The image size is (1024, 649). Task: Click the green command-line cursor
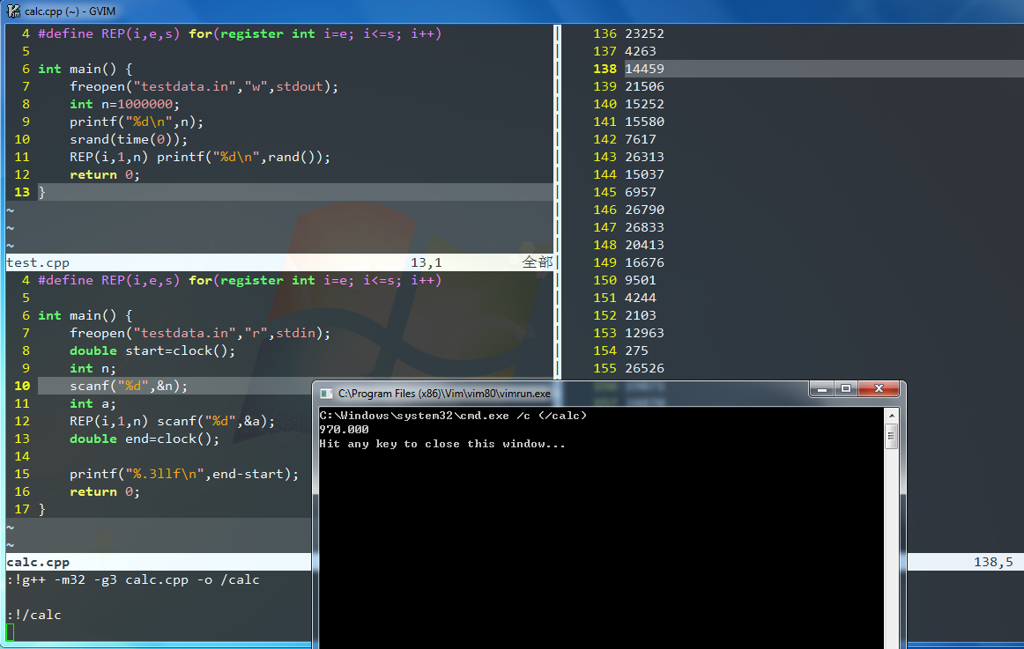(10, 632)
